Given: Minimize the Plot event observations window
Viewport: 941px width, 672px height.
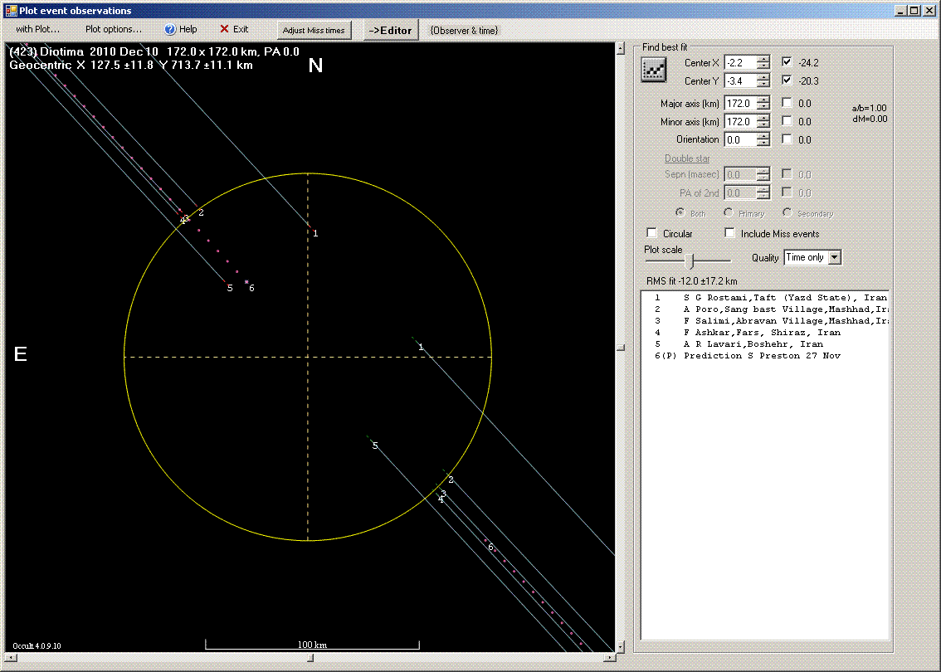Looking at the screenshot, I should [901, 10].
